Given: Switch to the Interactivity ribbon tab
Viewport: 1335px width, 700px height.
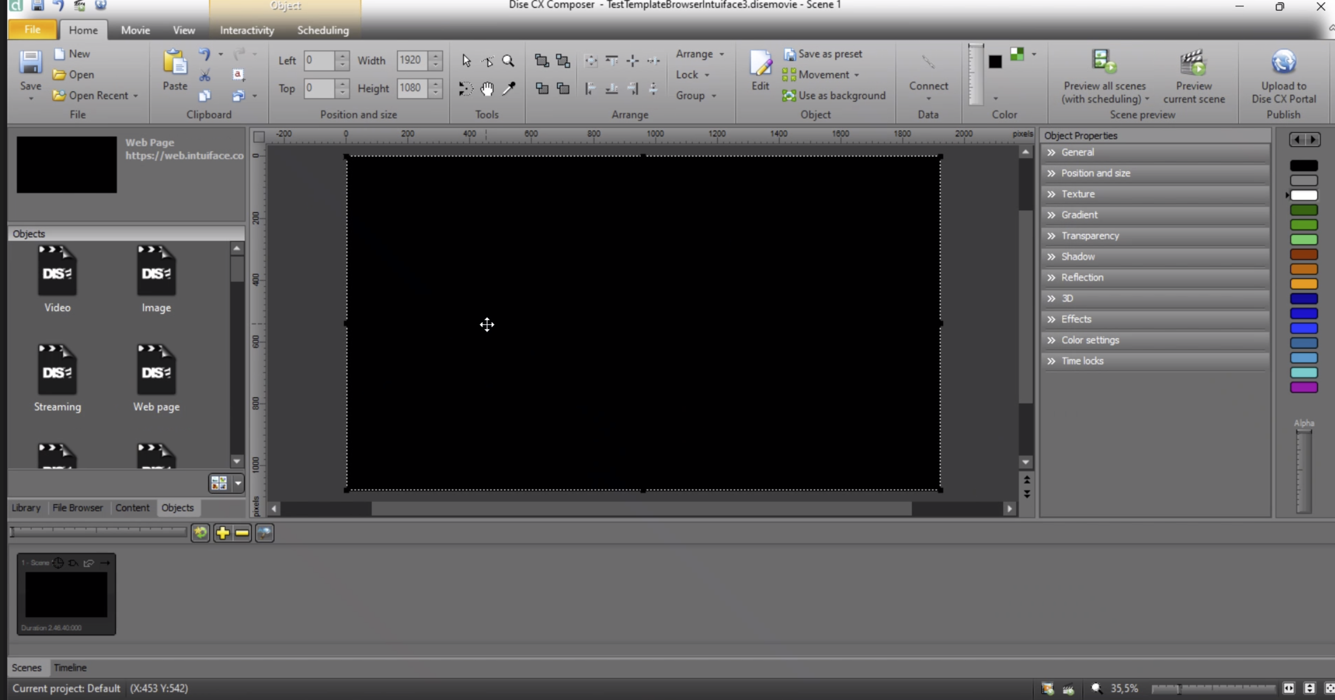Looking at the screenshot, I should coord(247,30).
